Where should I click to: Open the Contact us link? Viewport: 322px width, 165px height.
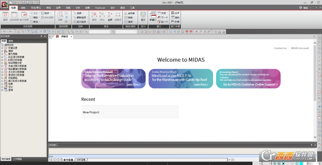280,48
